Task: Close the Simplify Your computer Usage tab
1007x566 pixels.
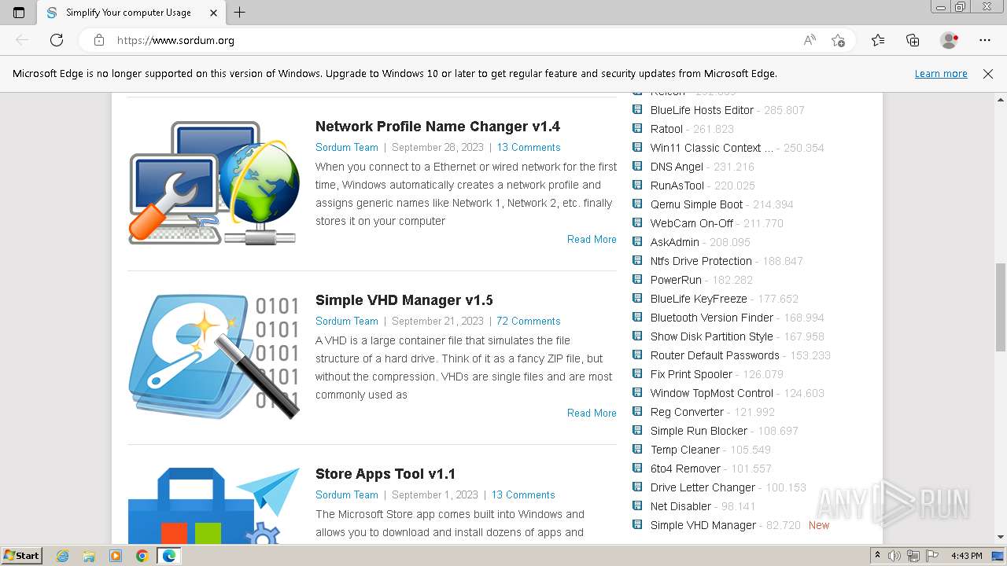Action: tap(214, 13)
